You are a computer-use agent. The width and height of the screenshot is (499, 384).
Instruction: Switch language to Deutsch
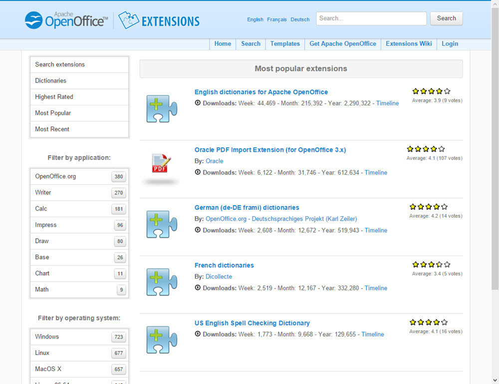[x=300, y=19]
